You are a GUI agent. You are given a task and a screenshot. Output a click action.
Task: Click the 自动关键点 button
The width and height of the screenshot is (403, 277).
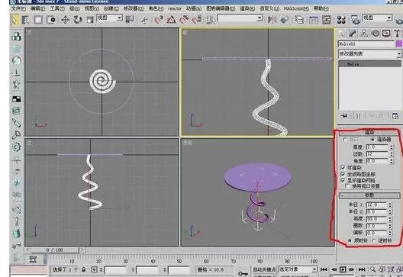(x=264, y=269)
